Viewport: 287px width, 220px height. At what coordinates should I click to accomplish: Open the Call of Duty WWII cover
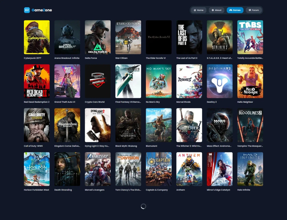[x=37, y=125]
